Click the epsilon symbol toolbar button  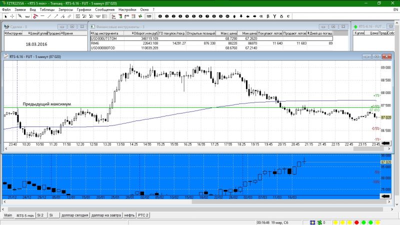pyautogui.click(x=288, y=16)
